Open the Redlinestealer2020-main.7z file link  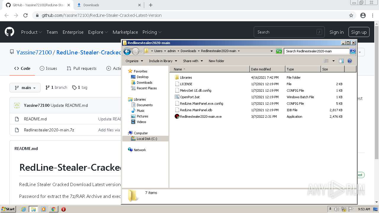pos(49,130)
